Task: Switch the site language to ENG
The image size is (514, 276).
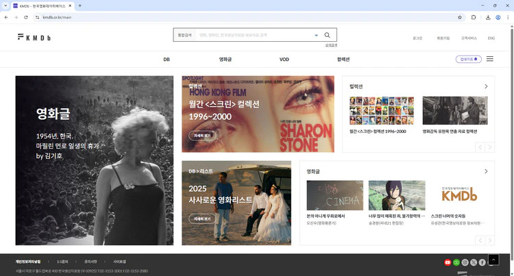Action: [491, 38]
